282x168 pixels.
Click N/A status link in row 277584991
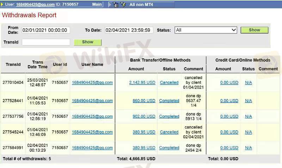point(249,148)
